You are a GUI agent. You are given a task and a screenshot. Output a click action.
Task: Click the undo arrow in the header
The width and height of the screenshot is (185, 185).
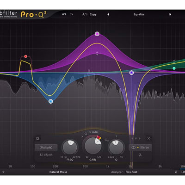pos(64,14)
